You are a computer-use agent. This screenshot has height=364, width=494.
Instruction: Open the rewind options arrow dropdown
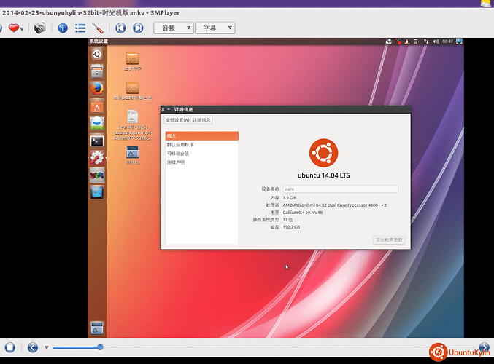coord(46,348)
